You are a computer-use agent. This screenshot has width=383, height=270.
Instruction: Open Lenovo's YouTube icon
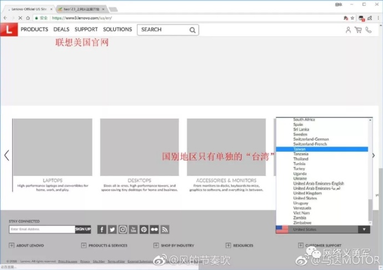(133, 229)
